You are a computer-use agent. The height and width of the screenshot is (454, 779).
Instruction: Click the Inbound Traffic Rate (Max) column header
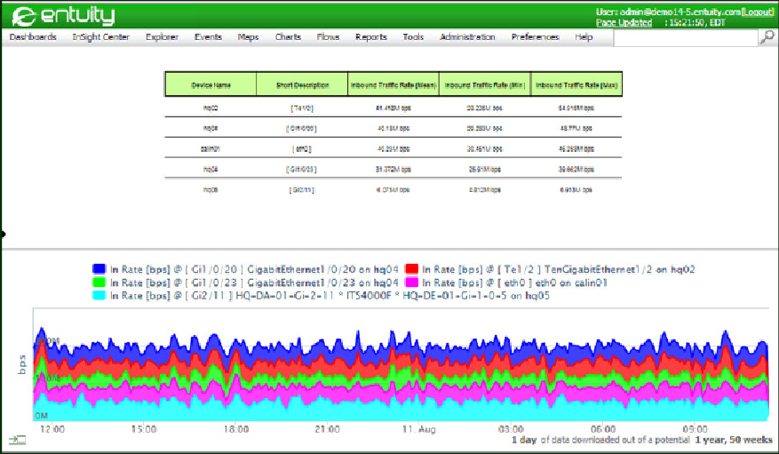576,84
